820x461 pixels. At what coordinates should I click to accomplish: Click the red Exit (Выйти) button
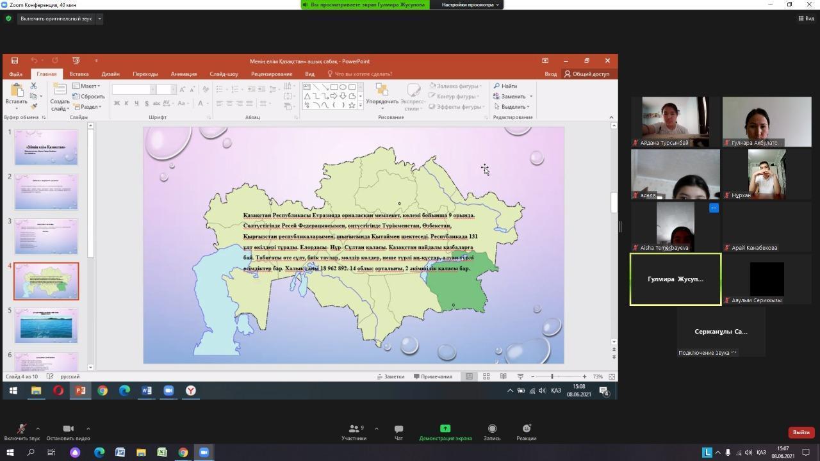[801, 432]
